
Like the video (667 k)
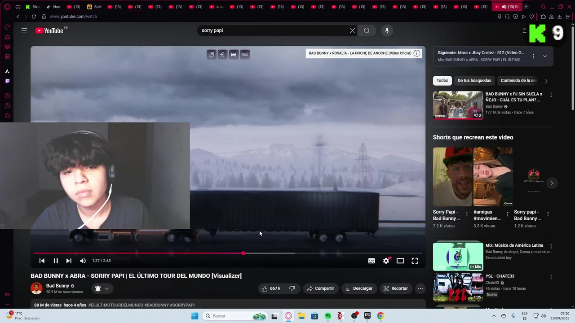271,288
